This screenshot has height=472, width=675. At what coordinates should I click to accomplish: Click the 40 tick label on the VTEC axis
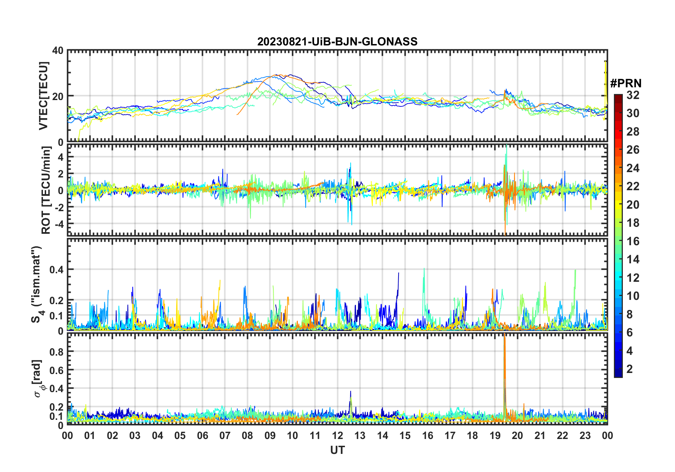coord(57,51)
